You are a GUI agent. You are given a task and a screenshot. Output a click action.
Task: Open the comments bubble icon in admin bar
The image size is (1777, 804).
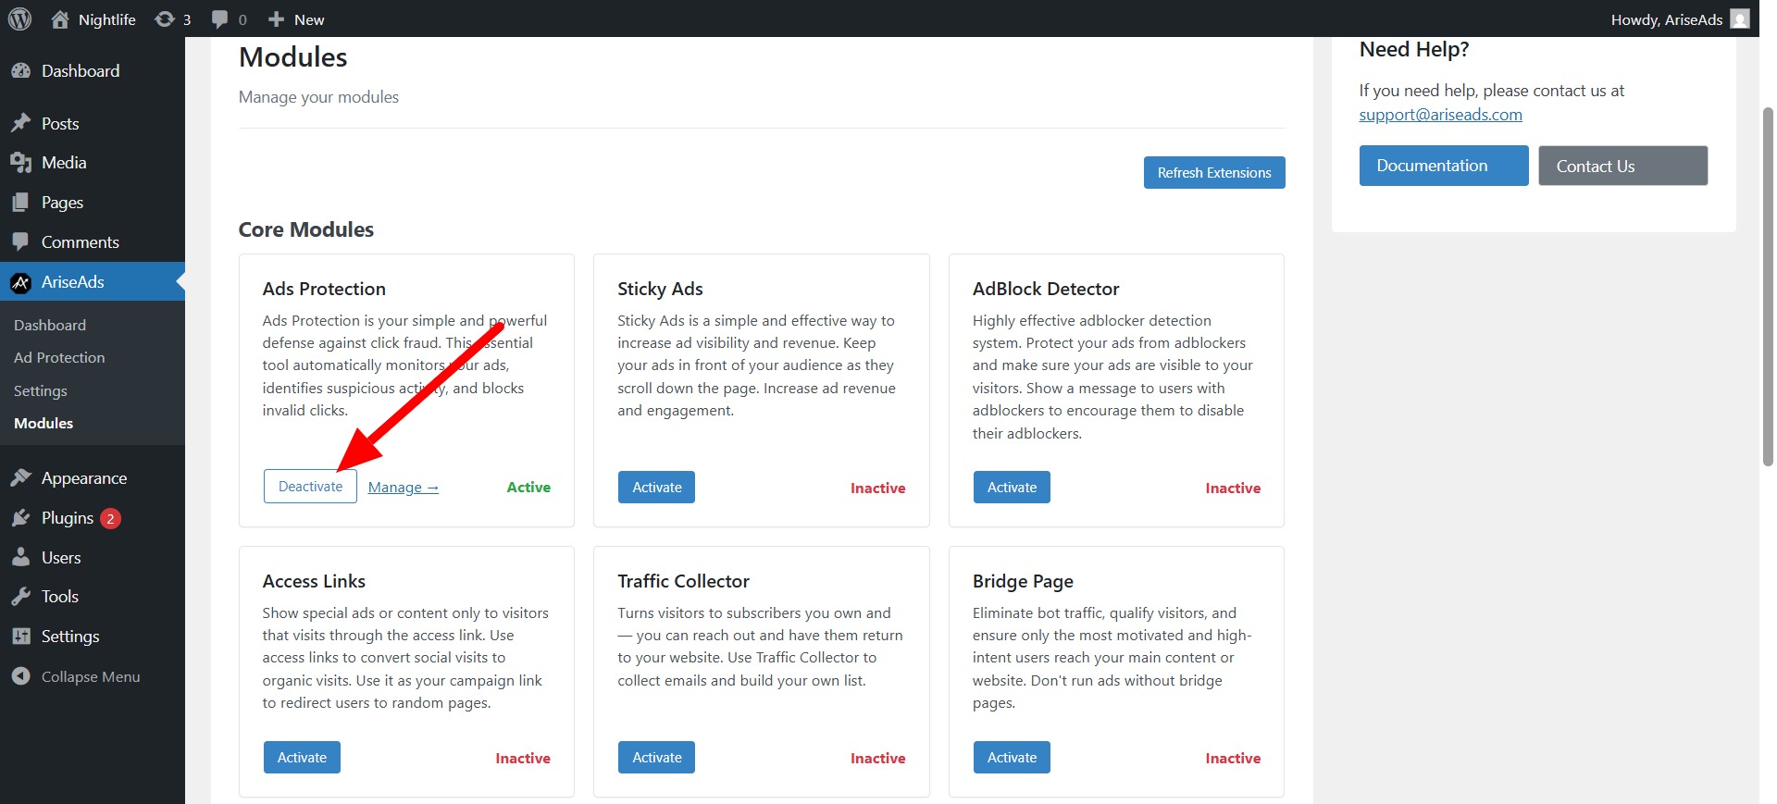point(219,19)
